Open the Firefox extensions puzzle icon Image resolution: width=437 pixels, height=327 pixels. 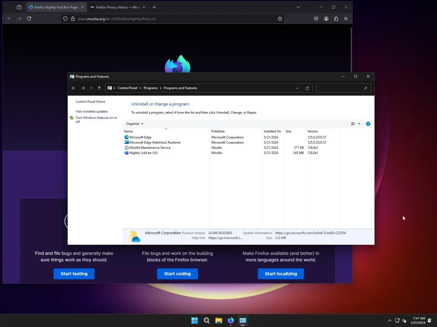click(336, 19)
